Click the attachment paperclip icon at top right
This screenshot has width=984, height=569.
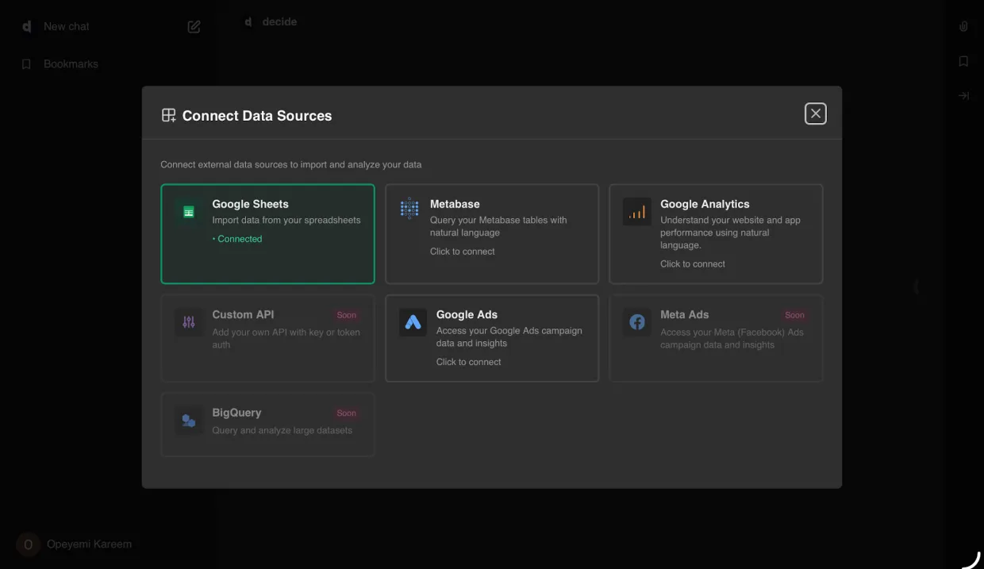(x=963, y=26)
